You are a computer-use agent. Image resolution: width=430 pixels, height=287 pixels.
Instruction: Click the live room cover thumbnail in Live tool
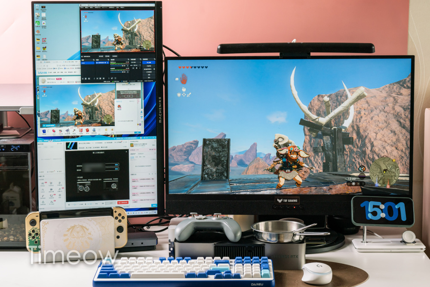(71, 146)
